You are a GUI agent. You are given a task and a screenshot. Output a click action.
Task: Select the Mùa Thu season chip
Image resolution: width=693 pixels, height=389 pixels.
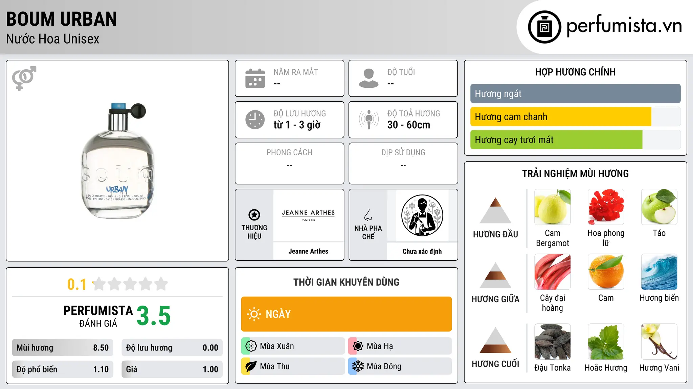point(293,366)
